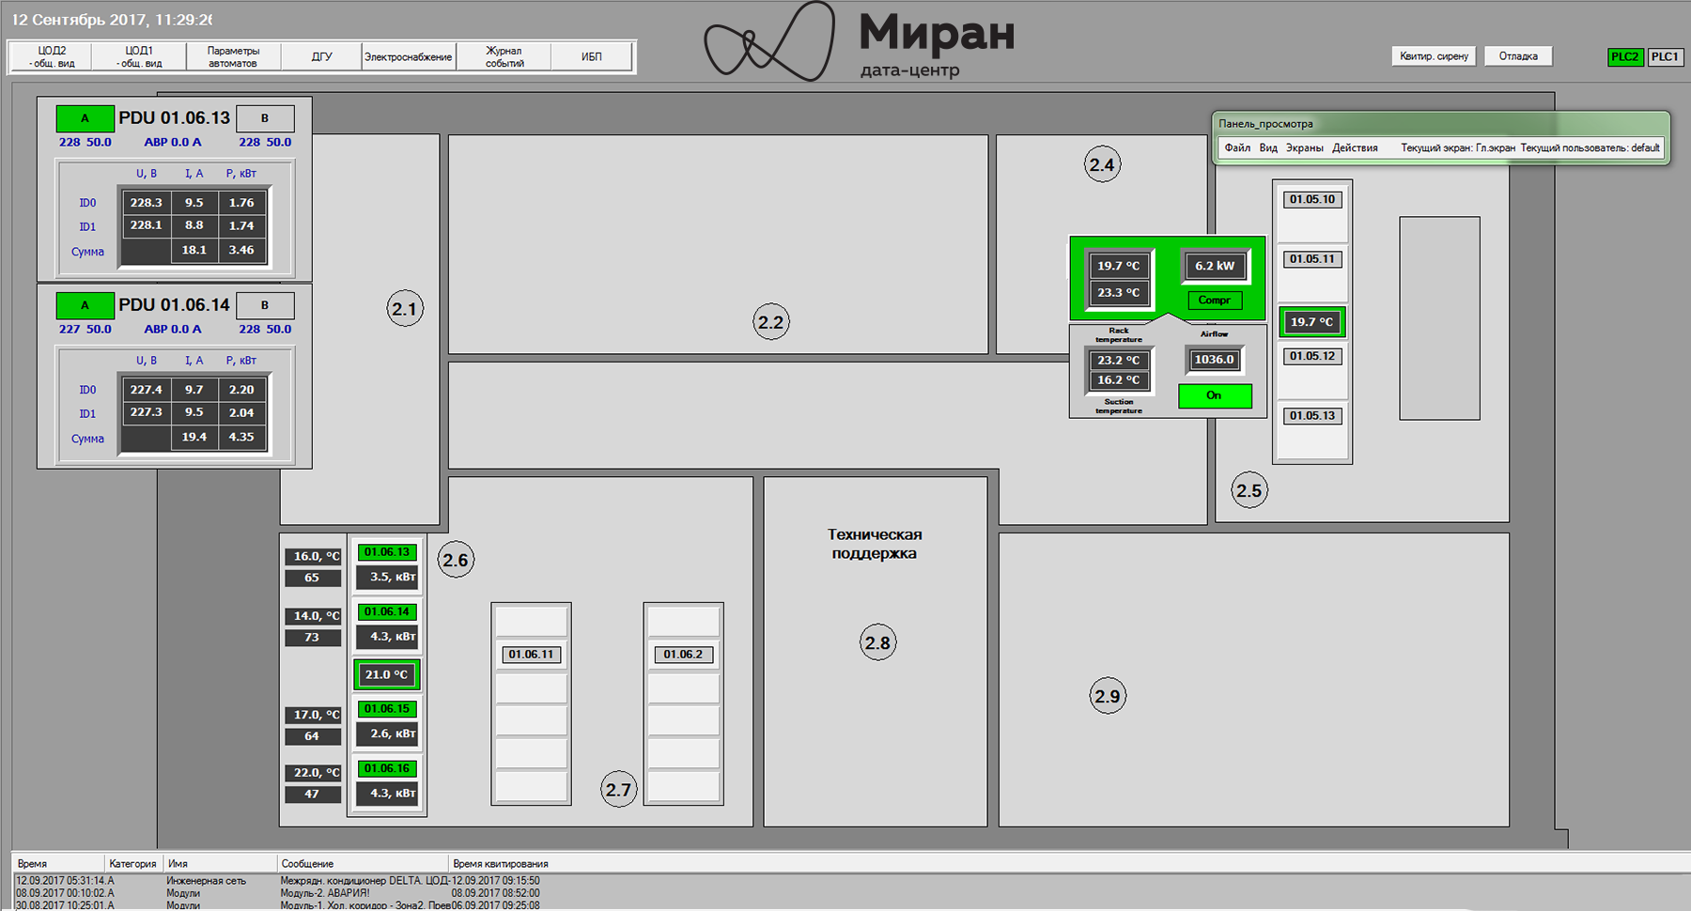Viewport: 1691px width, 911px height.
Task: Select room marker 2.8
Action: click(877, 642)
